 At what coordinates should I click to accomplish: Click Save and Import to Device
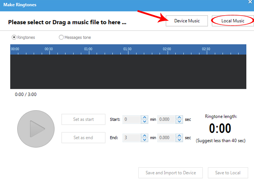(170, 173)
